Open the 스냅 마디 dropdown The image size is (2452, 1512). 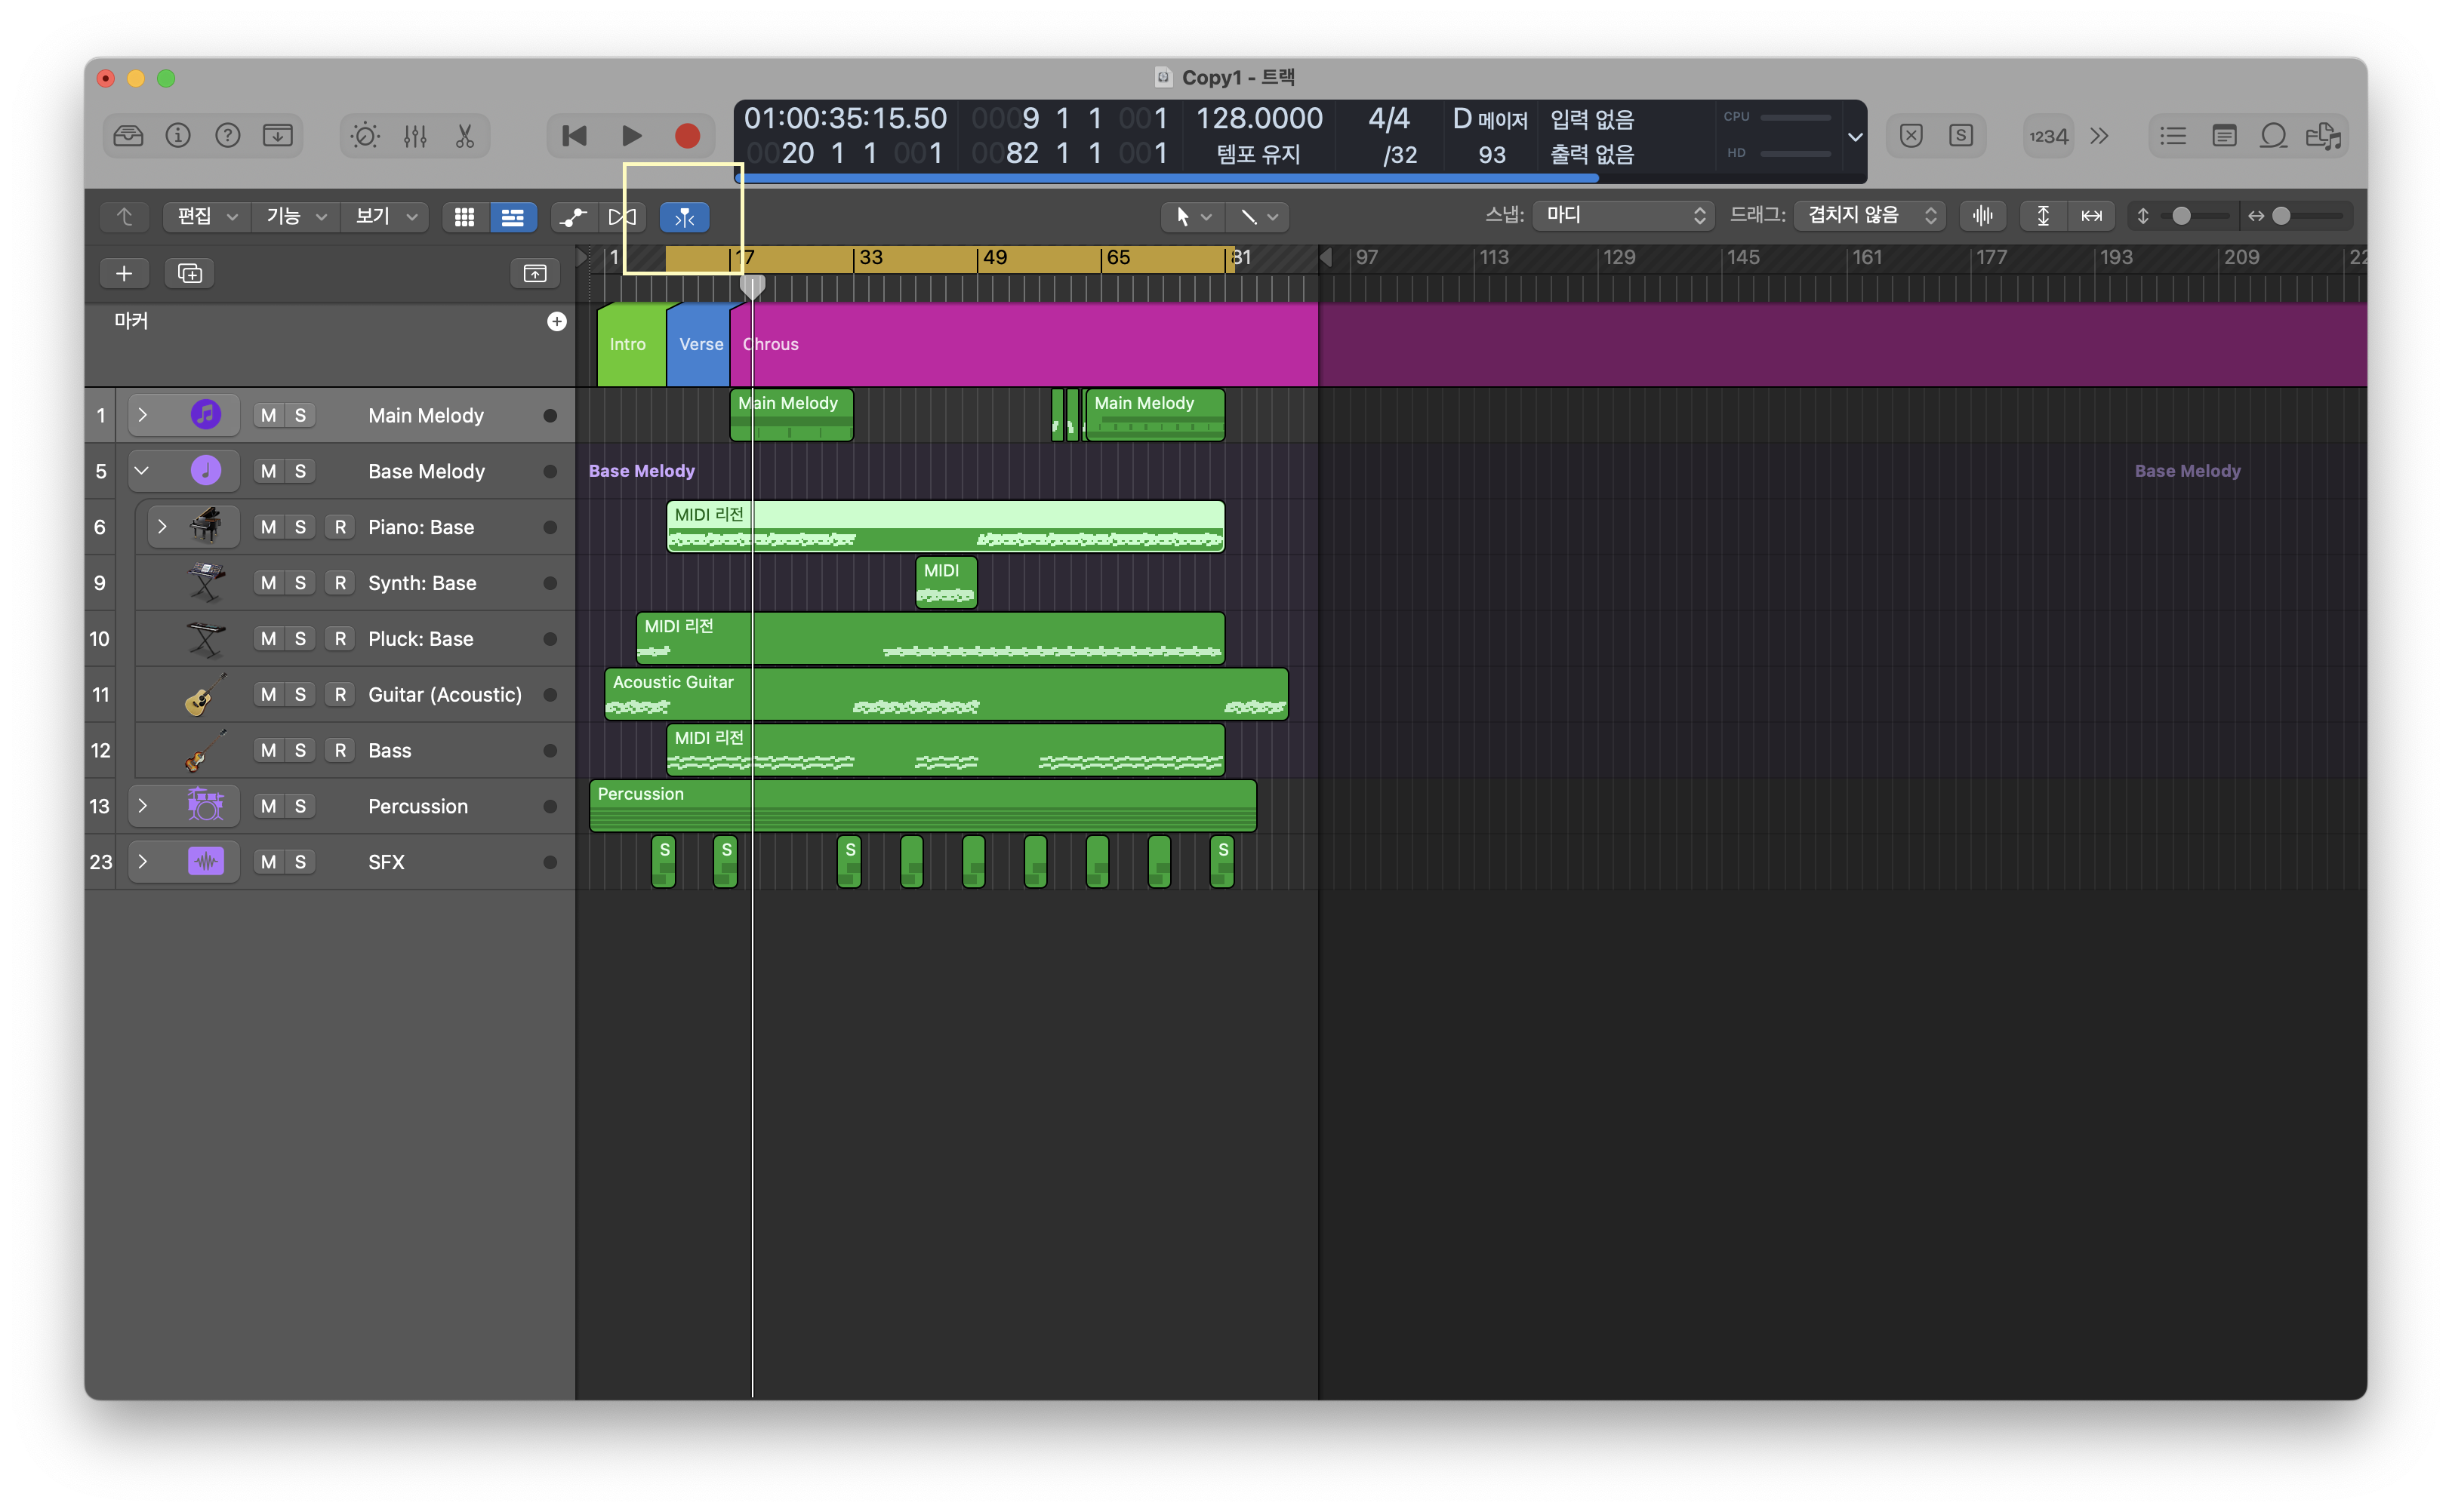[1622, 215]
